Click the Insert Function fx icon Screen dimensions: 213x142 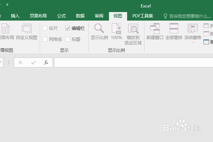pyautogui.click(x=46, y=62)
